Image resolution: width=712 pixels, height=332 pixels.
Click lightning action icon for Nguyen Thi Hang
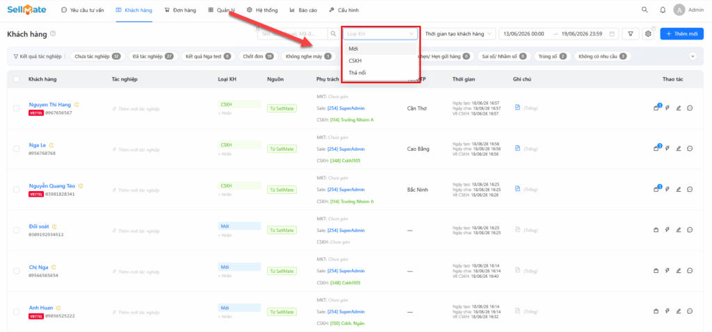point(667,108)
